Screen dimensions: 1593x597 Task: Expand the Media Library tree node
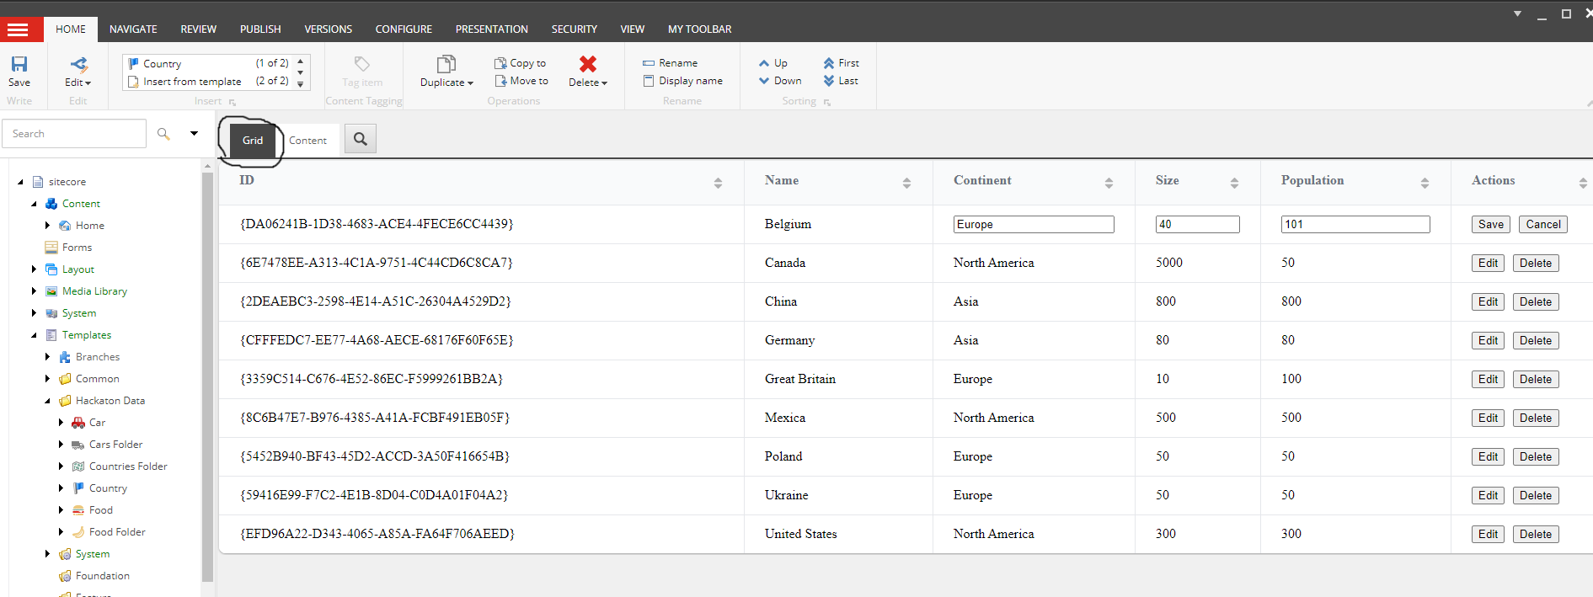[35, 291]
